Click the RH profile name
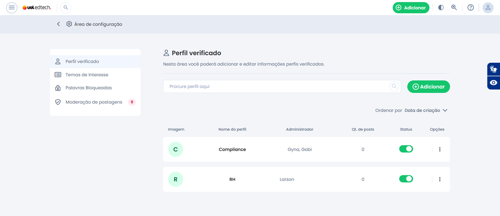Image resolution: width=500 pixels, height=216 pixels. (232, 179)
